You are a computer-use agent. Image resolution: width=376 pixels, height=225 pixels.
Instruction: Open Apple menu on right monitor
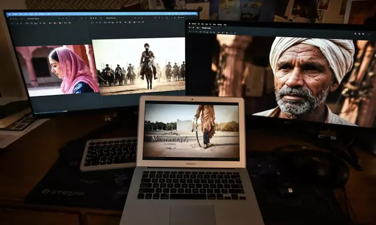click(189, 23)
